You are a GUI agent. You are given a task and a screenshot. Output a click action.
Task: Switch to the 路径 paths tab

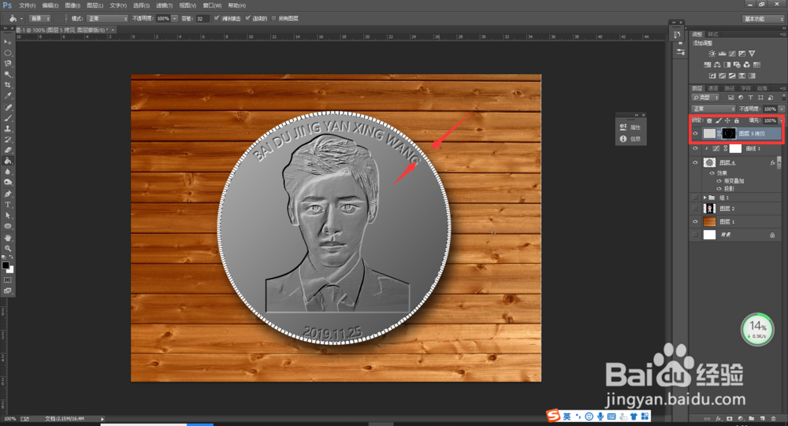[730, 88]
